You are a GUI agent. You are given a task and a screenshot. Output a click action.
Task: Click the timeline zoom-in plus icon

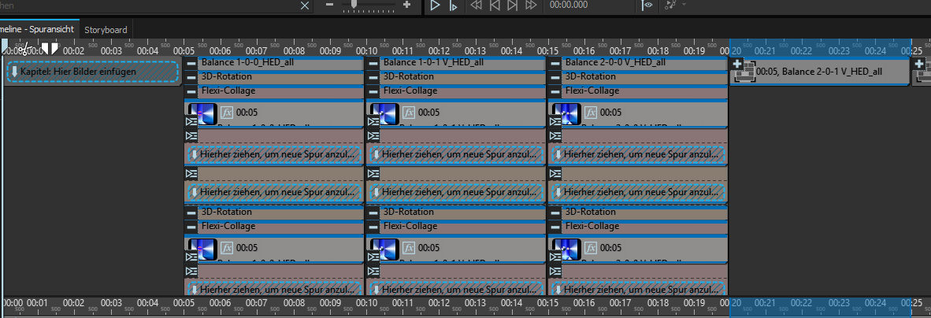406,5
